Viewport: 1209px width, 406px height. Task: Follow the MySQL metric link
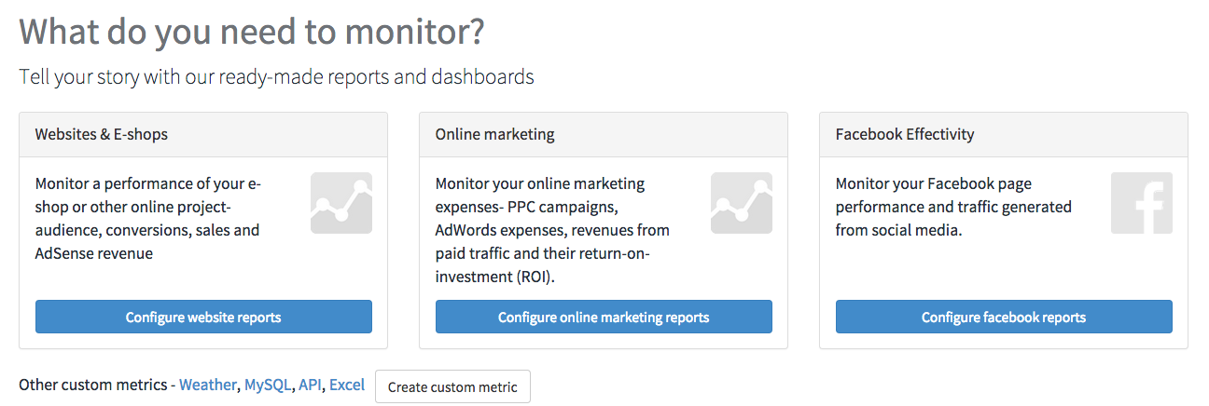pos(269,385)
